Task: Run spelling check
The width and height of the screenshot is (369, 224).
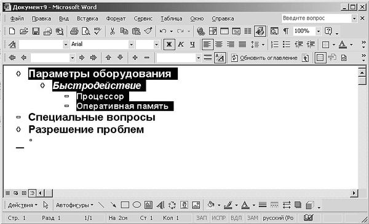Action: click(97, 31)
